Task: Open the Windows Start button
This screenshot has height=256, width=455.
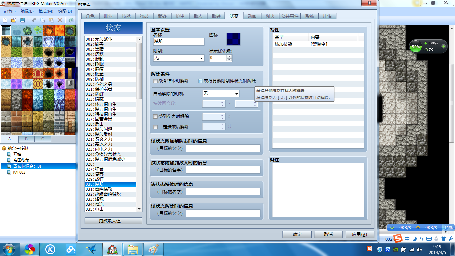Action: click(9, 249)
